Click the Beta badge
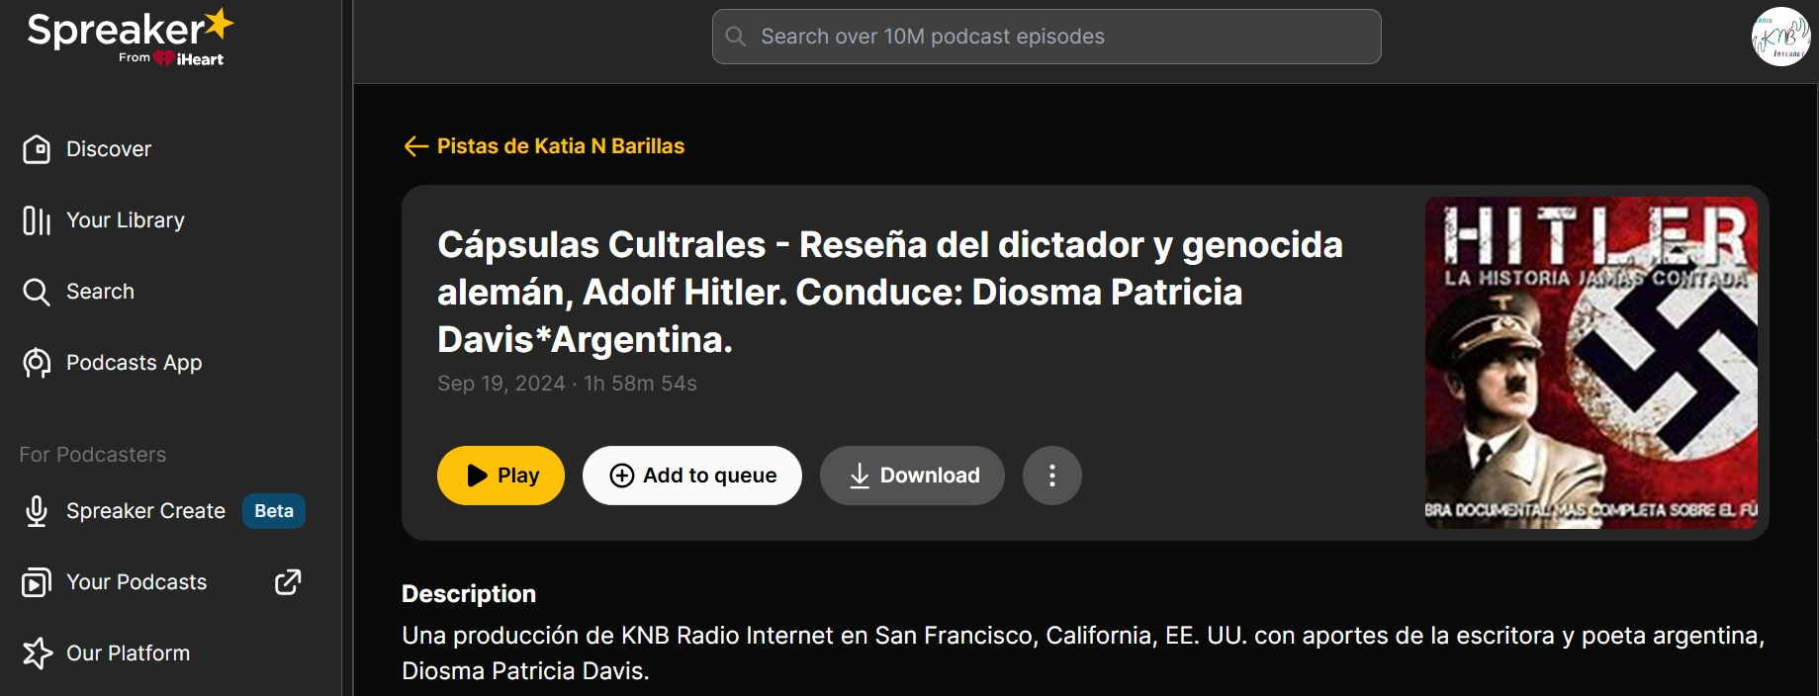 coord(274,511)
